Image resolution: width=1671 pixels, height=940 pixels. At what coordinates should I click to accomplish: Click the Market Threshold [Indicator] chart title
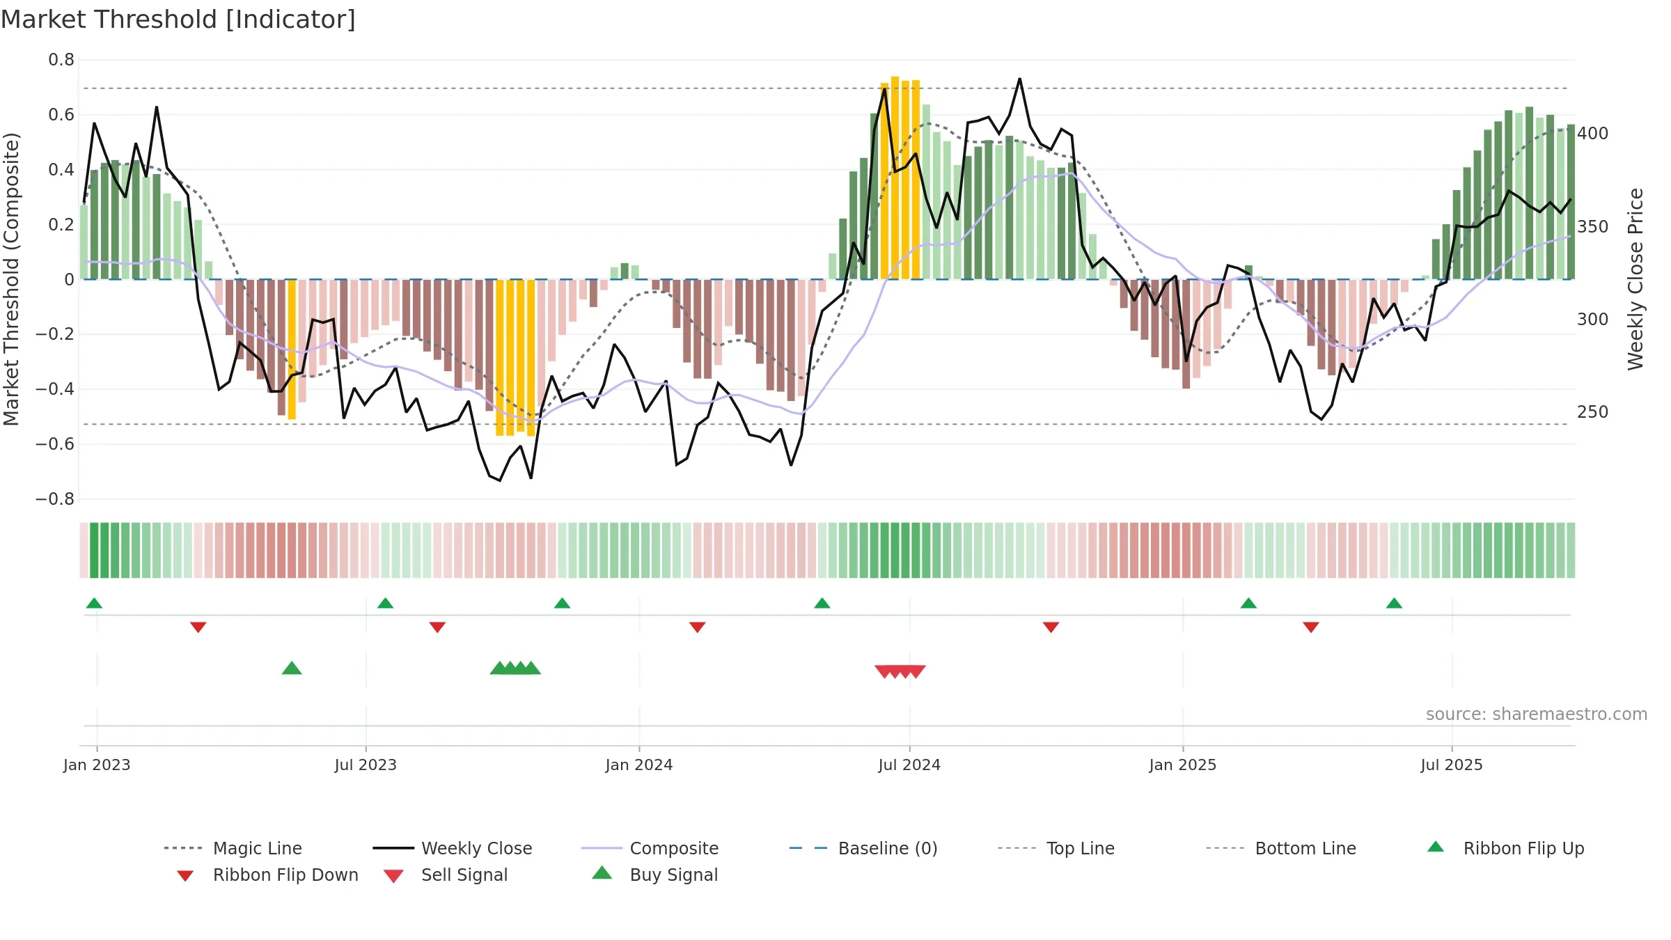[178, 19]
